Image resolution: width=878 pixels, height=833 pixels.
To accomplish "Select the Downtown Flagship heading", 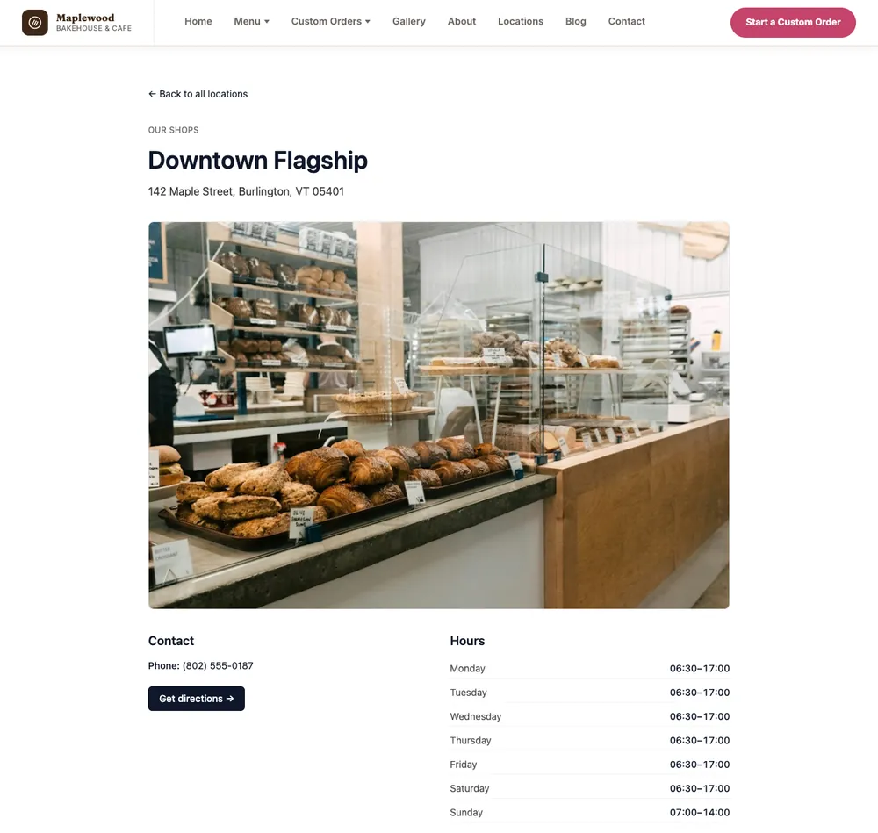I will 257,161.
